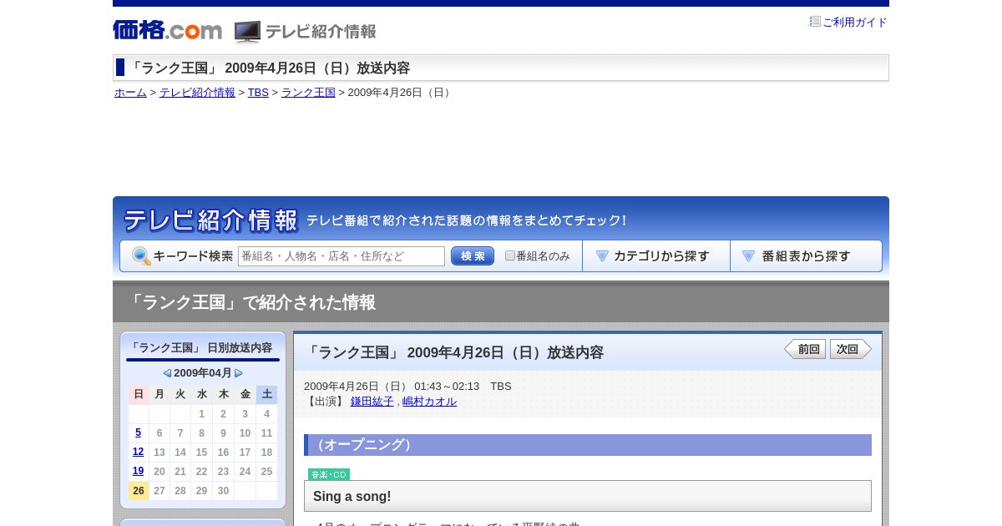
Task: Click the 検索 search button
Action: tap(473, 256)
